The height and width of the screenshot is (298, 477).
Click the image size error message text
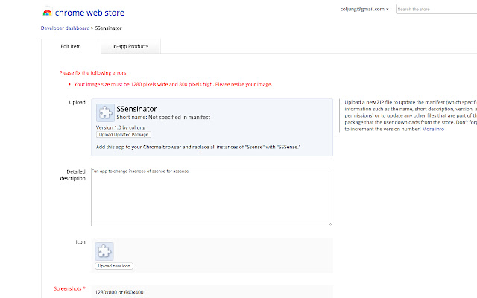173,84
